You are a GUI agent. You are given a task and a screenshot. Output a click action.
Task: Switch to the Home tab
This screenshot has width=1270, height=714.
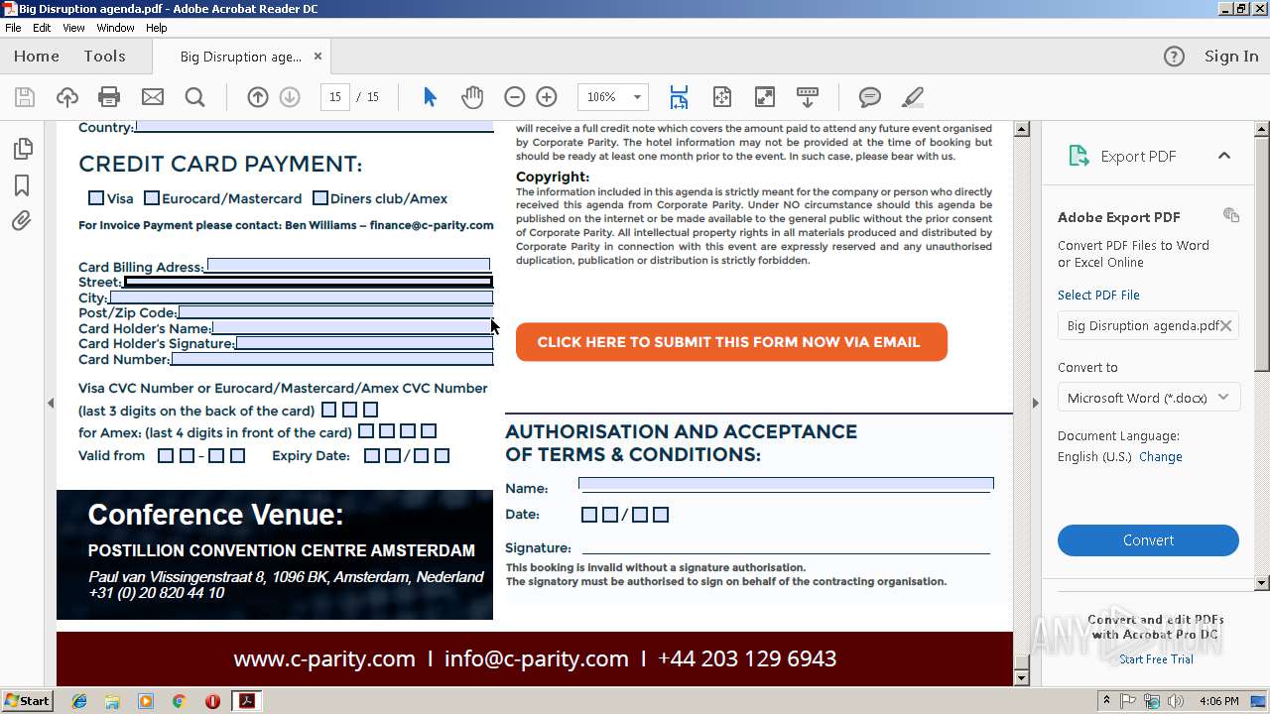coord(37,57)
